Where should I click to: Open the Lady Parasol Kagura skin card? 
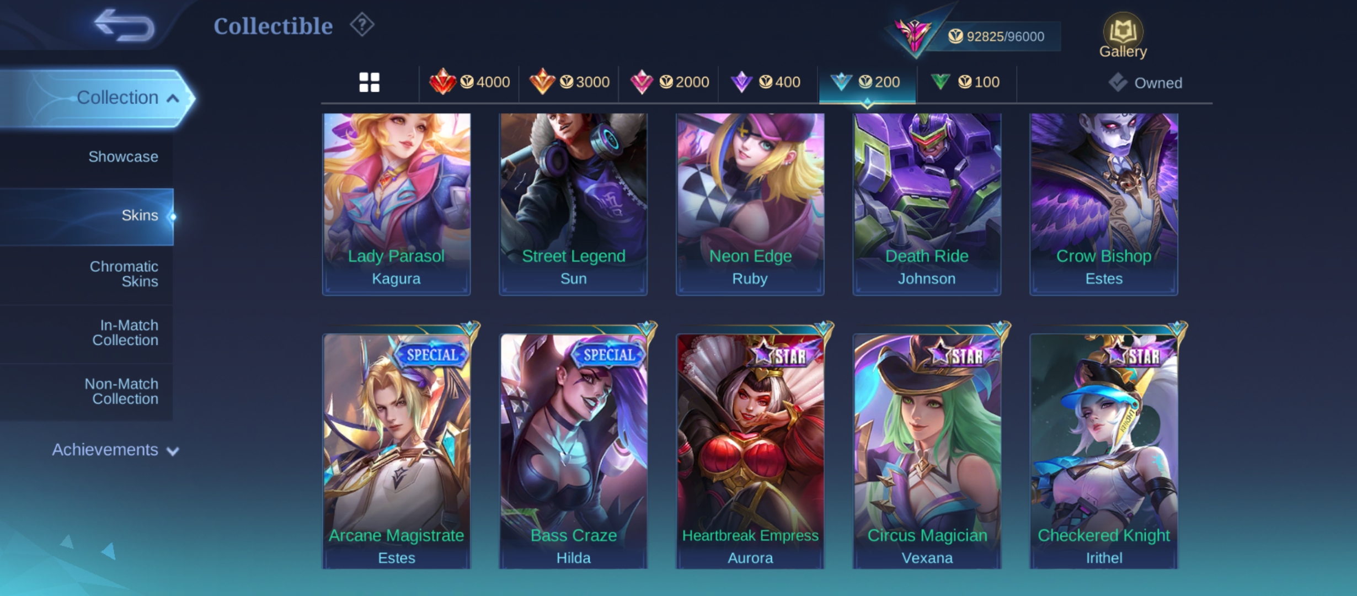pos(396,204)
